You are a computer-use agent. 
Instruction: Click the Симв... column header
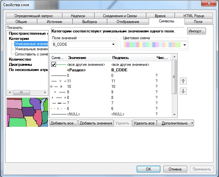[x=58, y=58]
